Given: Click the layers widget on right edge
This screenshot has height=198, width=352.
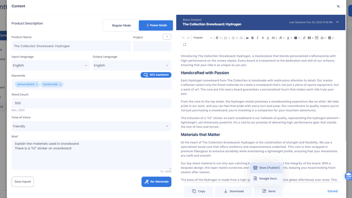Looking at the screenshot, I should tap(349, 176).
